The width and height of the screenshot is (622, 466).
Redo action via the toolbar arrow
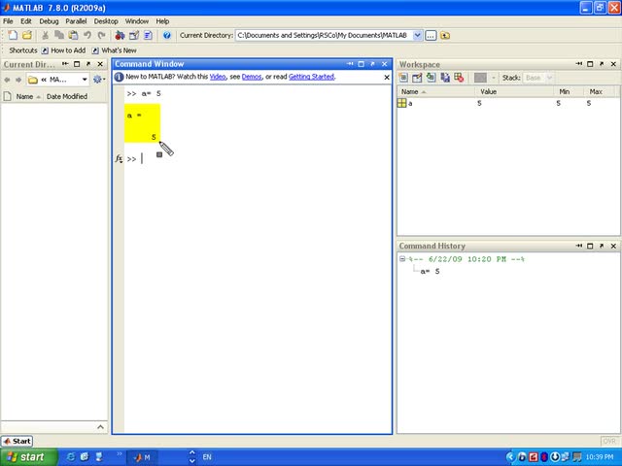101,35
